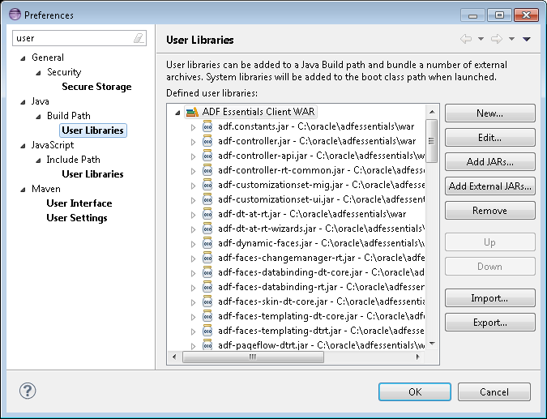Image resolution: width=547 pixels, height=419 pixels.
Task: Click the forward navigation arrow
Action: point(497,39)
